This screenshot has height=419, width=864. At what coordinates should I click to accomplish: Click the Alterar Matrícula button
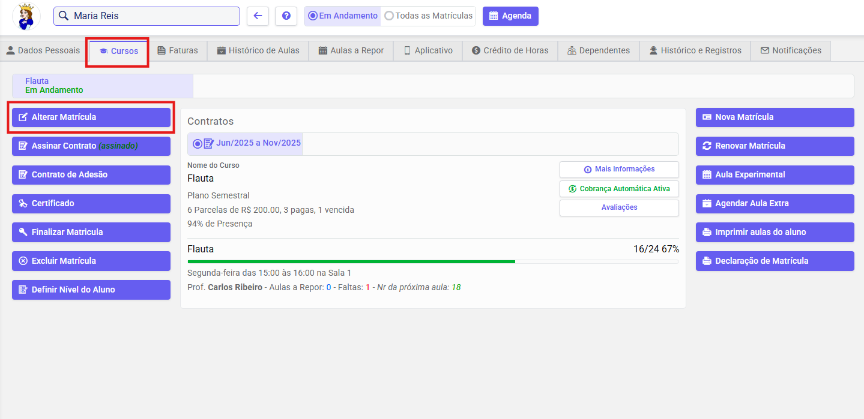point(91,117)
